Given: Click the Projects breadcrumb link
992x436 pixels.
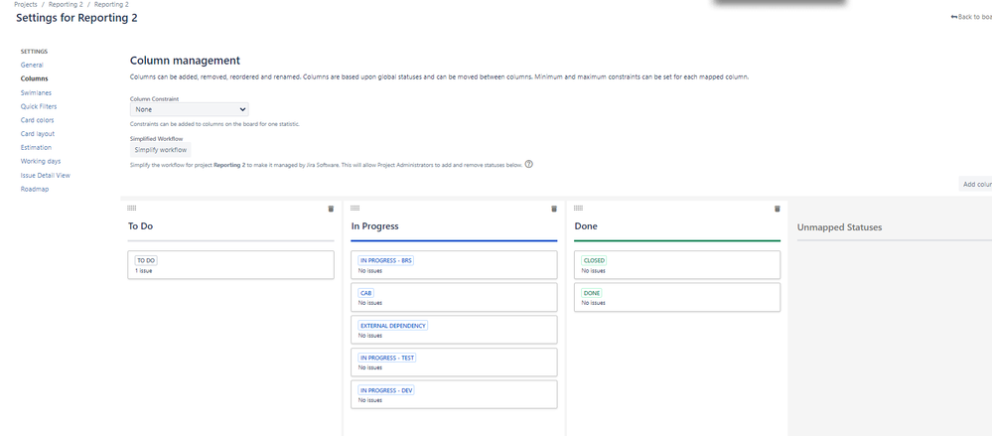Looking at the screenshot, I should [x=25, y=4].
